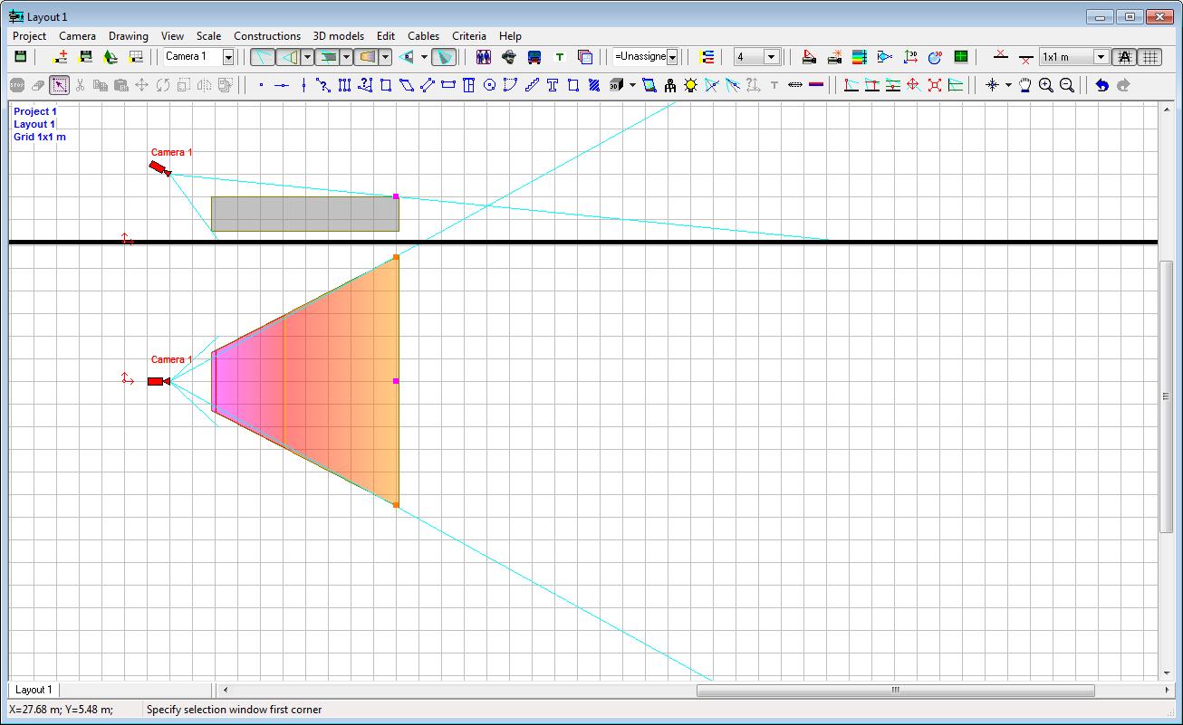
Task: Click the Undo arrow
Action: pos(1101,85)
